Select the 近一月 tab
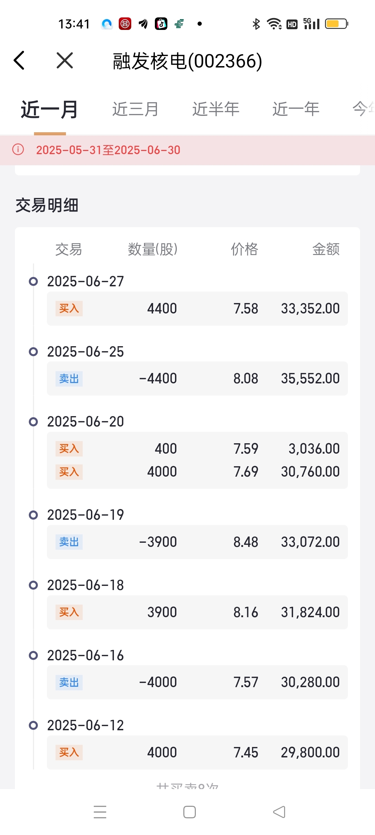 pyautogui.click(x=50, y=109)
